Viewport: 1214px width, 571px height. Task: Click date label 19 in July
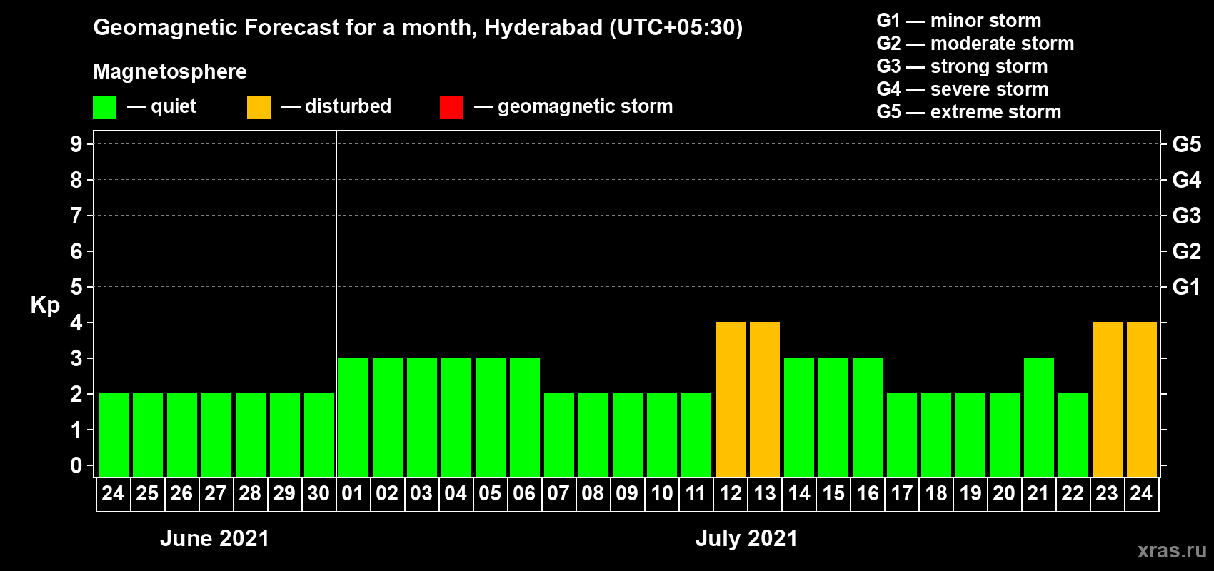tap(970, 494)
